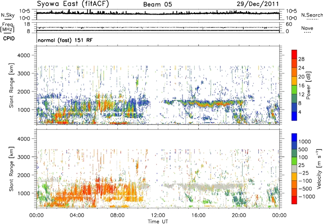Click the N.Sky noise trace in the top strip

coord(158,13)
